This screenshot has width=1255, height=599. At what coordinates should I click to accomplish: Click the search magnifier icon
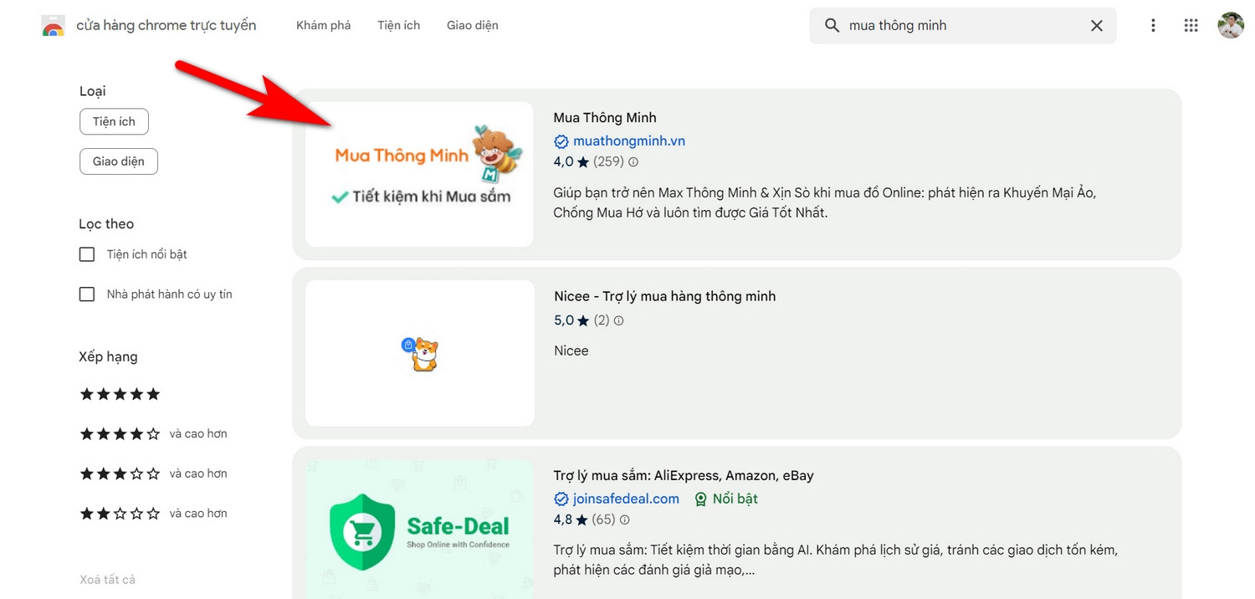pos(832,26)
